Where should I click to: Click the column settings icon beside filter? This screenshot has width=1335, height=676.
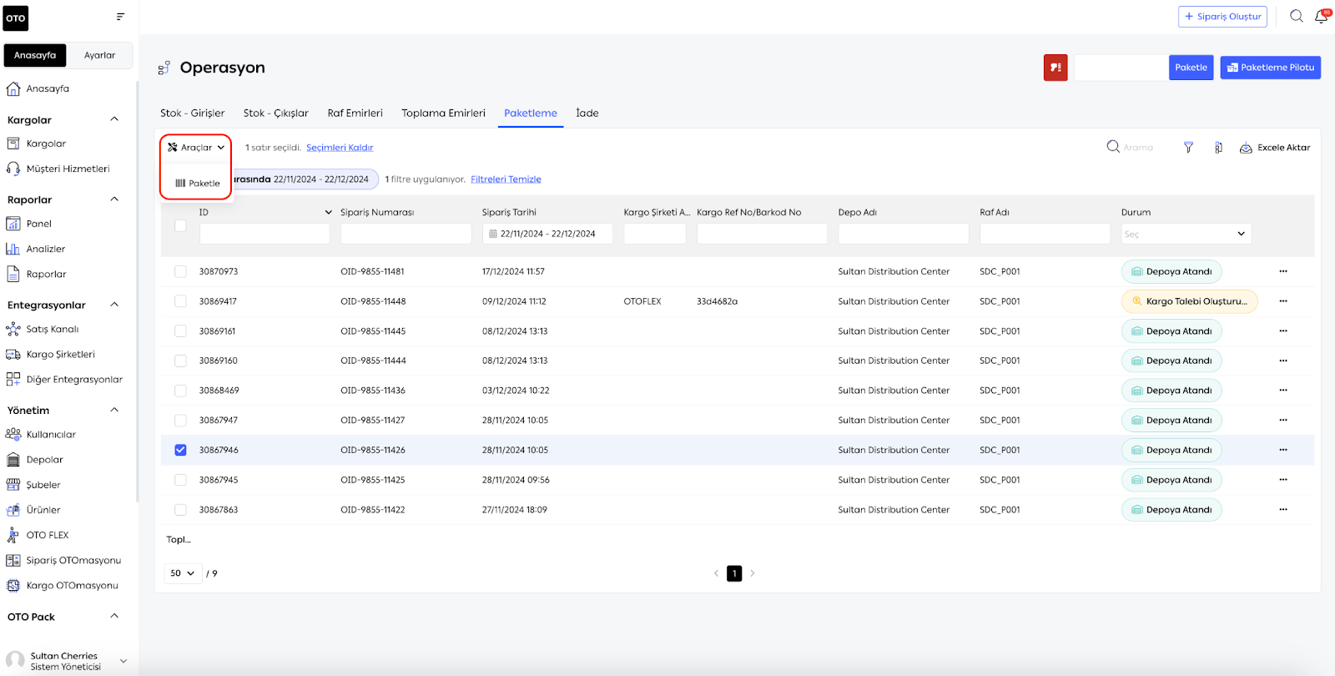(x=1218, y=148)
